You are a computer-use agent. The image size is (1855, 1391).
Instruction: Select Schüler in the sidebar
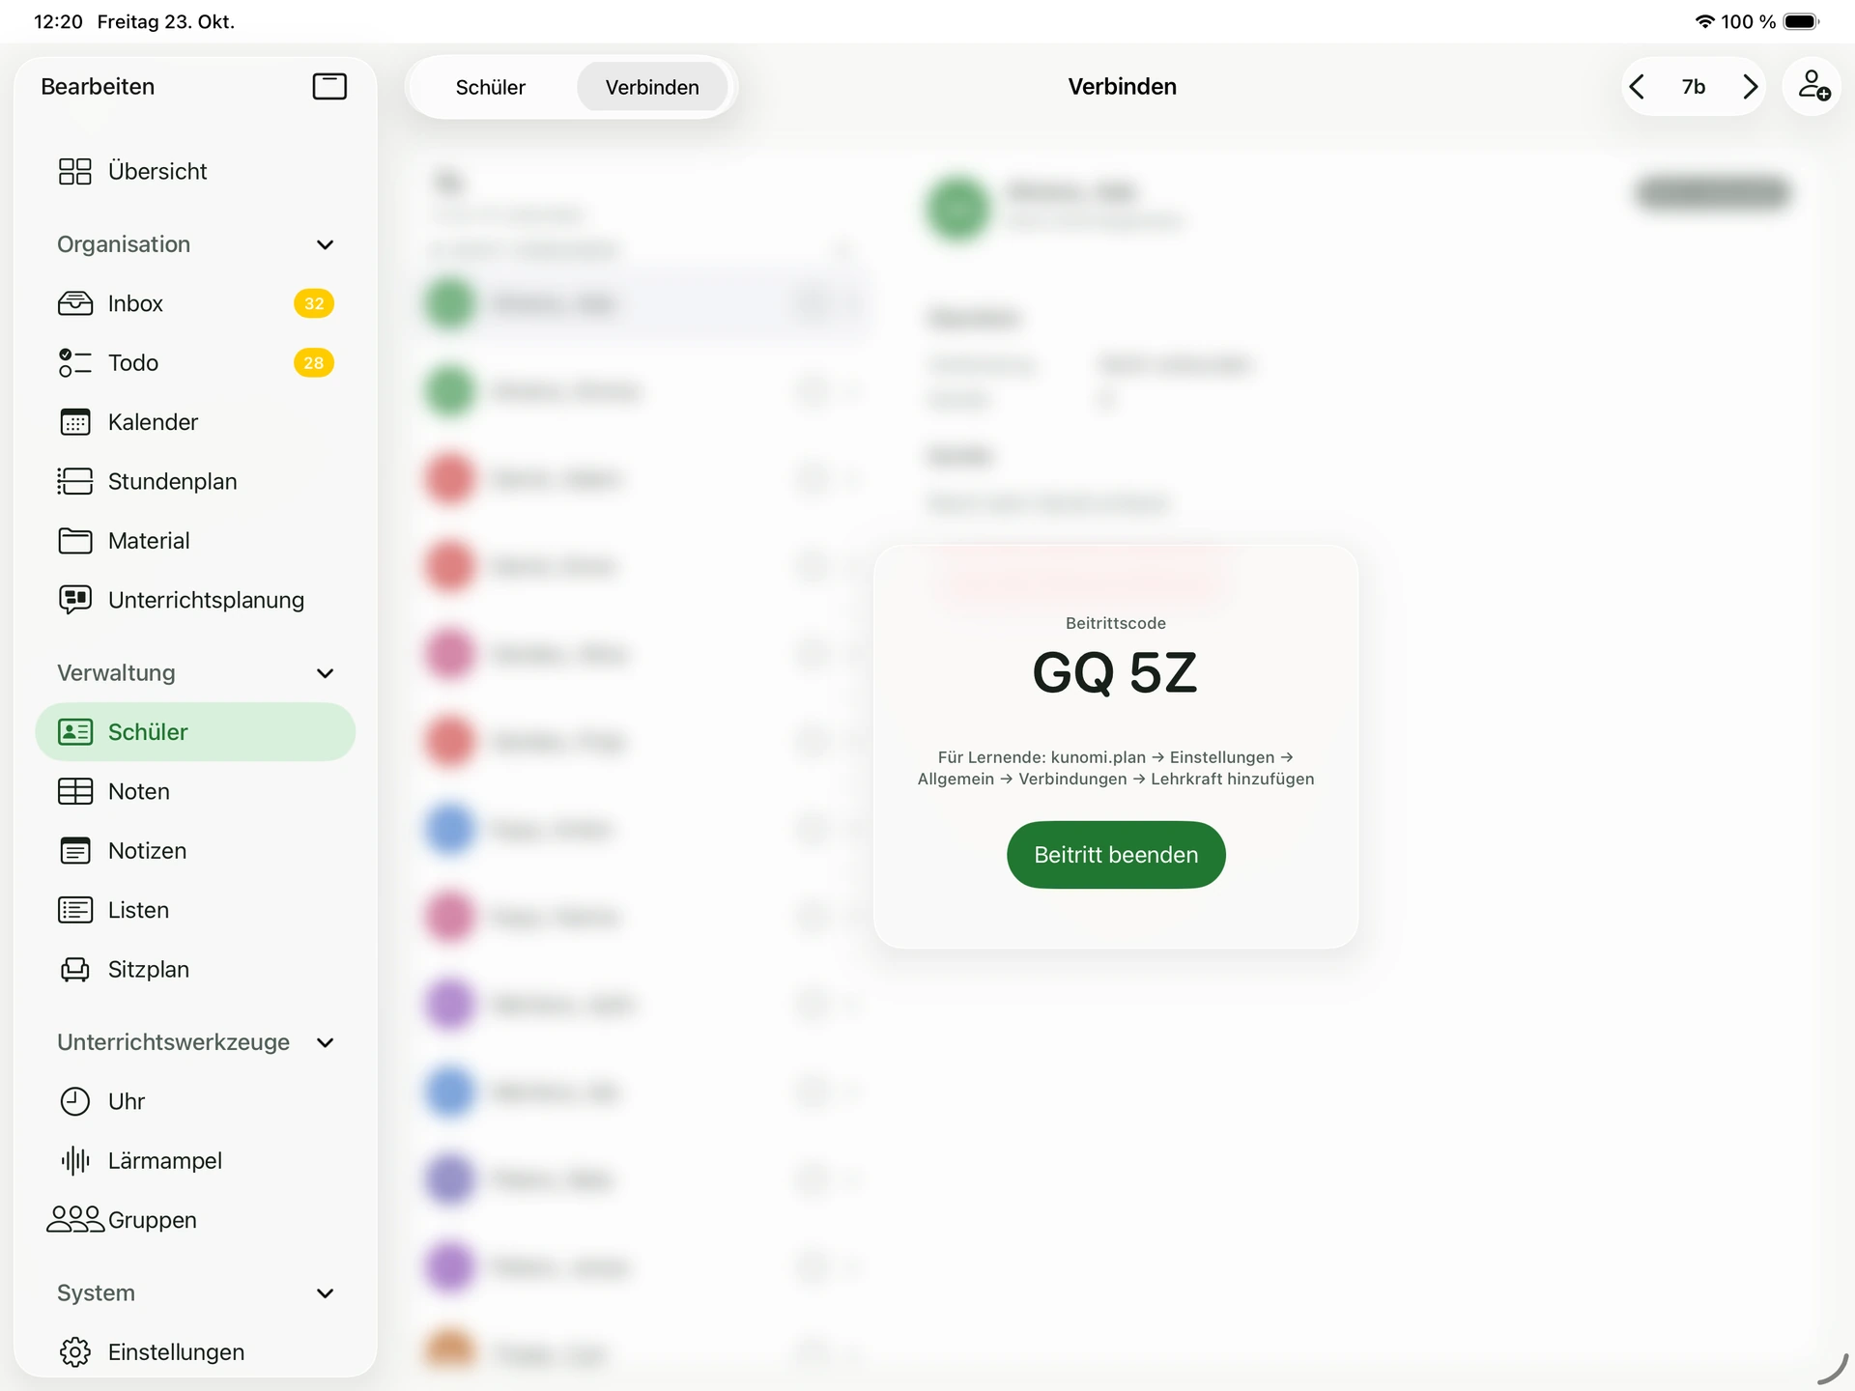(x=195, y=732)
